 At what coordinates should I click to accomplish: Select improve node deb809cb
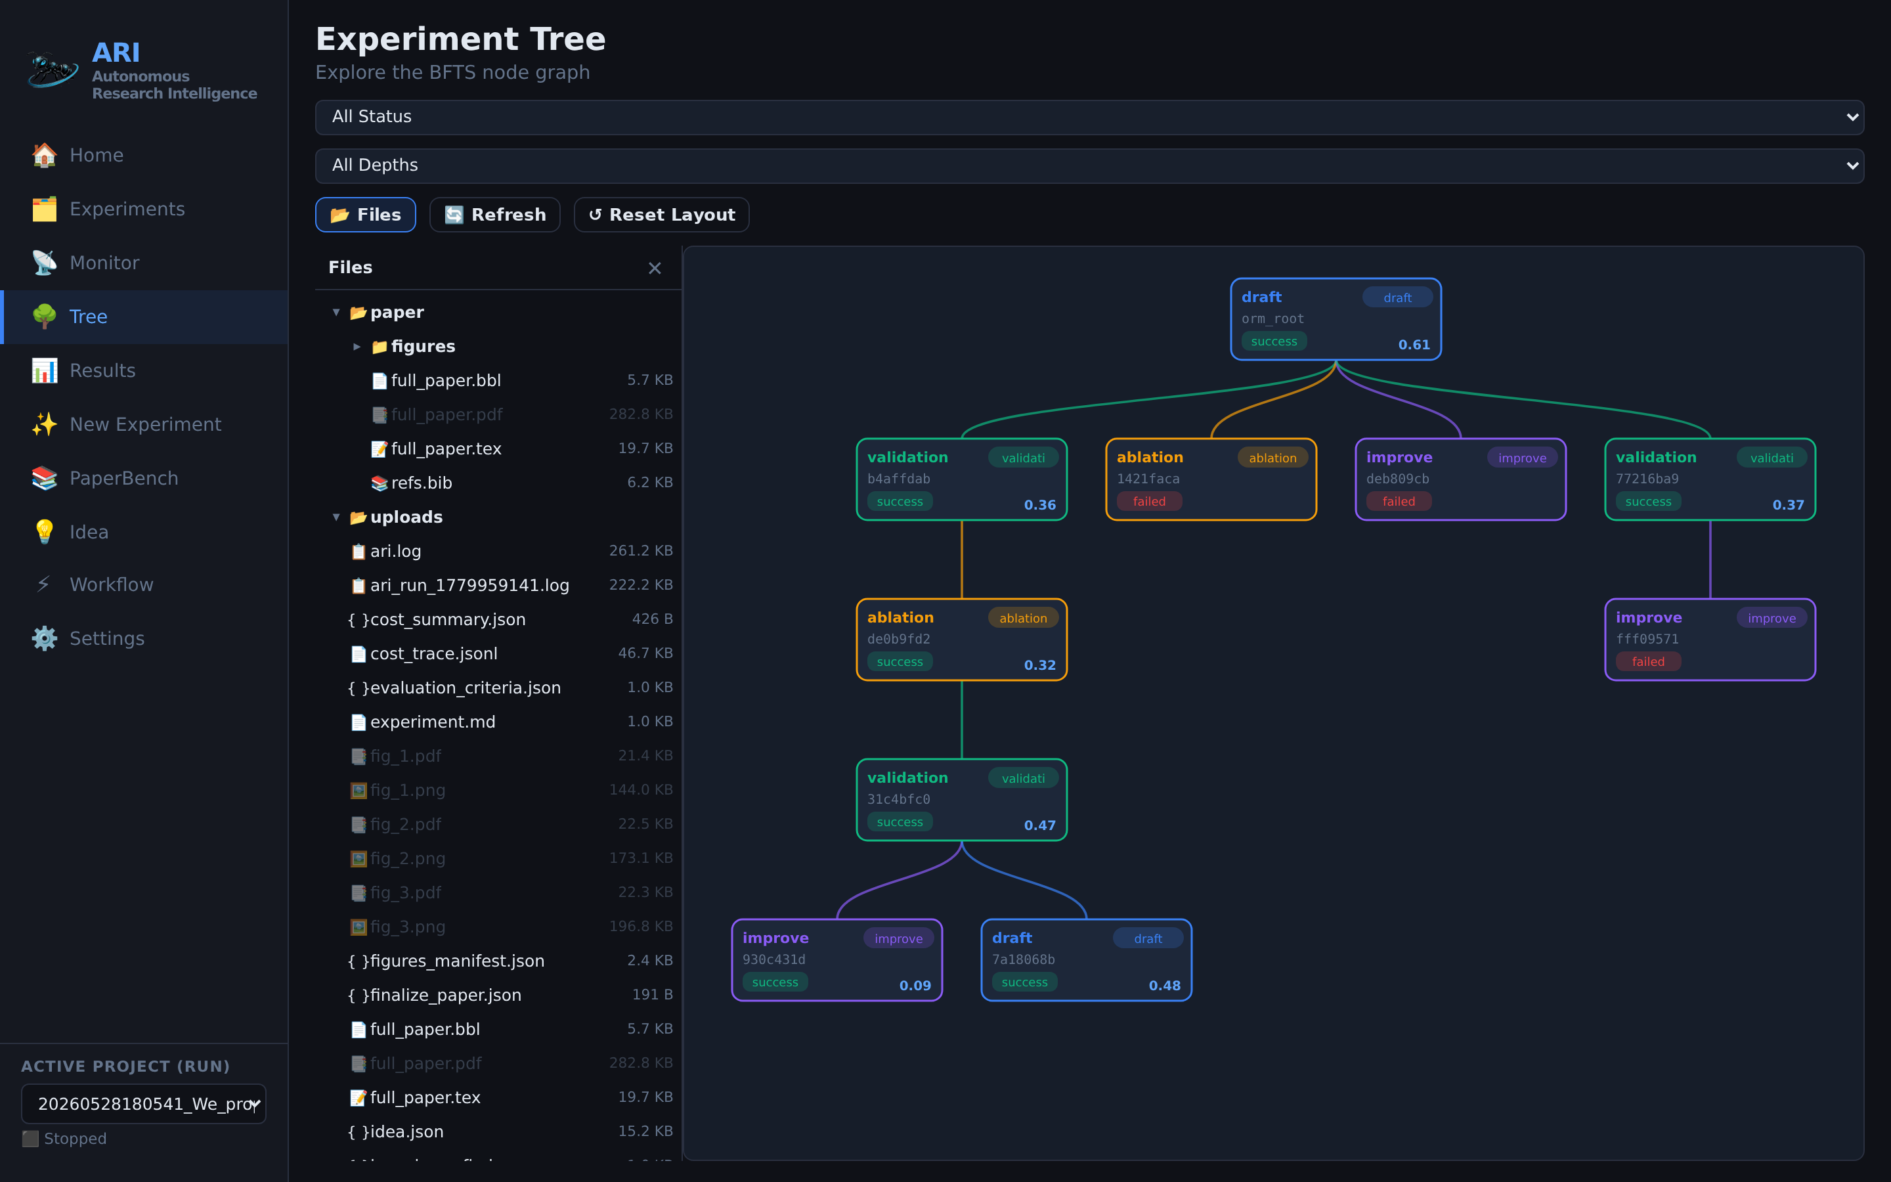pos(1460,479)
